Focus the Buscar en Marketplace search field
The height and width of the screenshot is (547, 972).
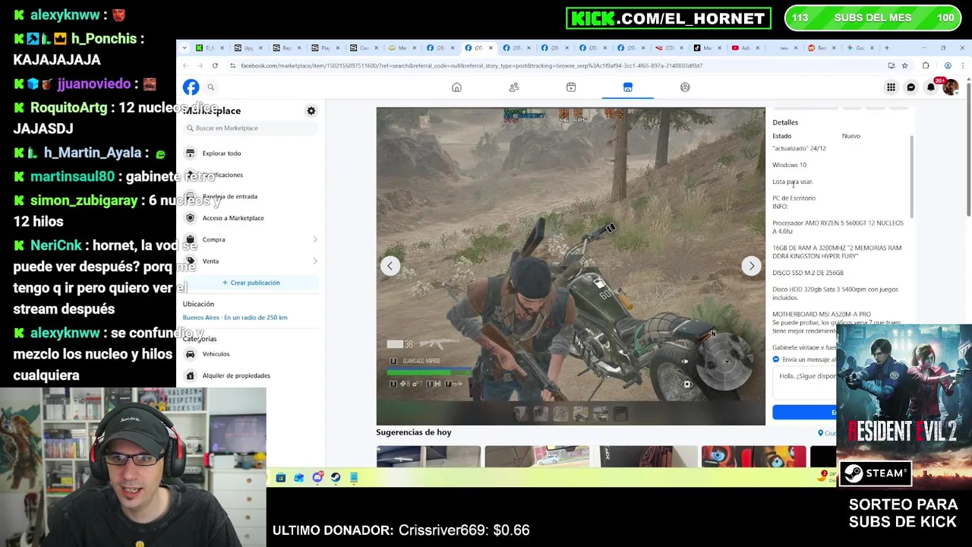(251, 128)
